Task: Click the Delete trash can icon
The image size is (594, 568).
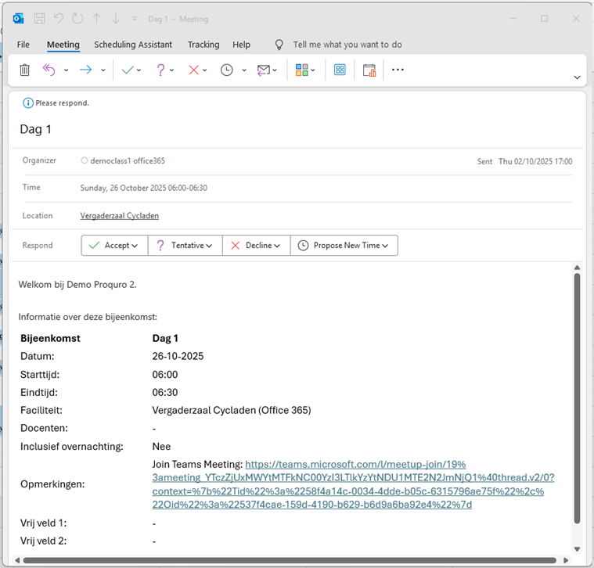Action: [x=25, y=70]
